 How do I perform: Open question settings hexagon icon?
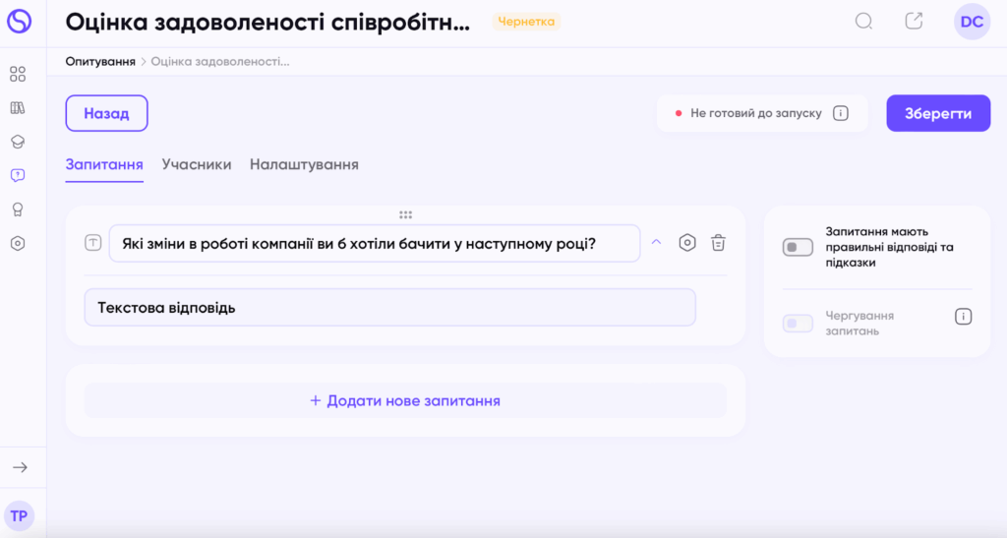click(687, 242)
